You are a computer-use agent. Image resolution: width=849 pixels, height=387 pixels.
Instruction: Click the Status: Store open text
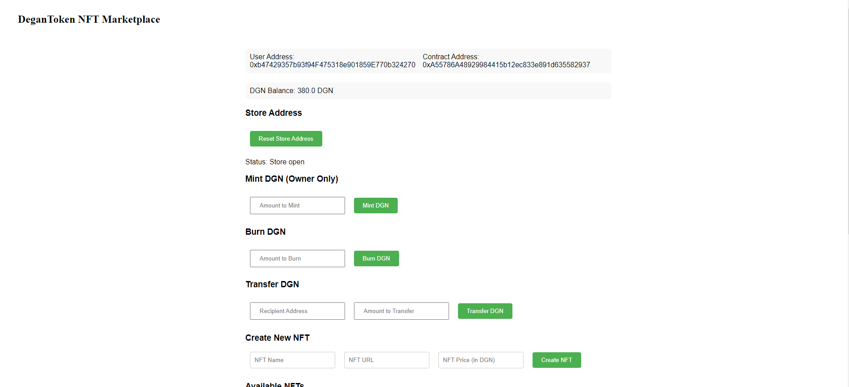(275, 162)
